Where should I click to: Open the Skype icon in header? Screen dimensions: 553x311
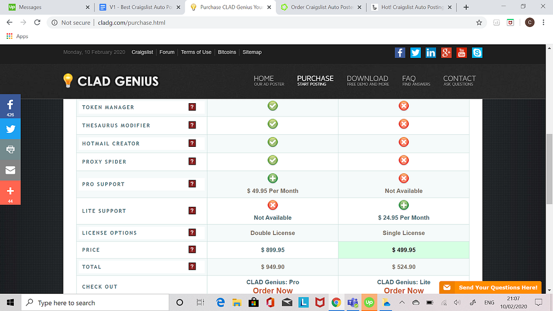477,52
